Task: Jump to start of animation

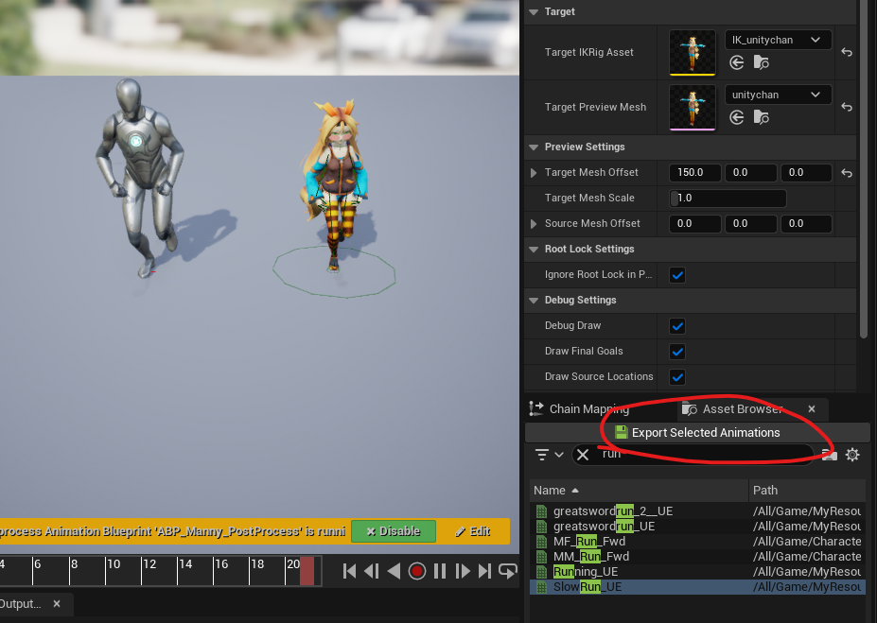Action: point(349,571)
